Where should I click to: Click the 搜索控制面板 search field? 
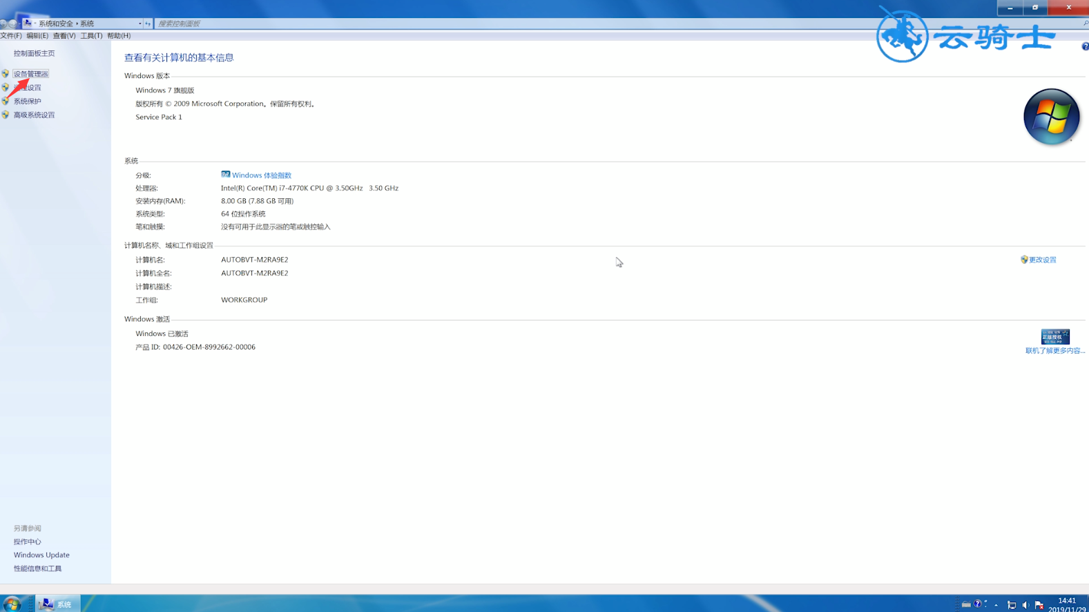618,23
